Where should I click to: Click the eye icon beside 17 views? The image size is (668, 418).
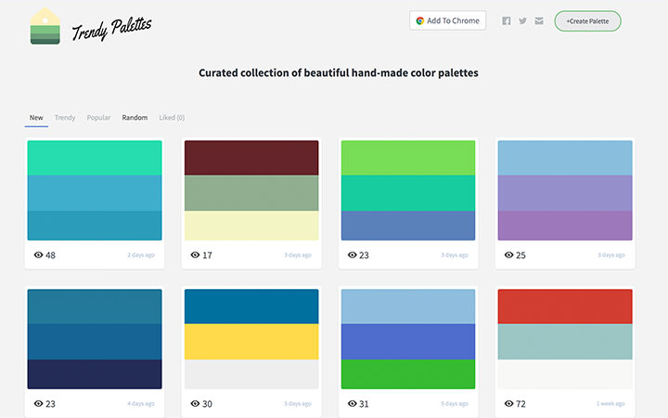click(196, 255)
